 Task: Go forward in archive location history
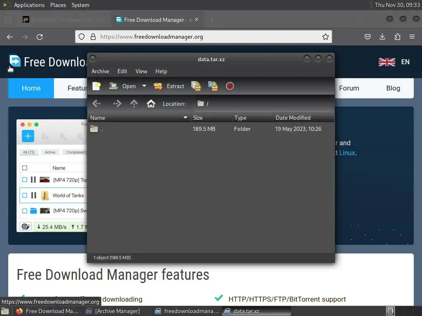117,104
